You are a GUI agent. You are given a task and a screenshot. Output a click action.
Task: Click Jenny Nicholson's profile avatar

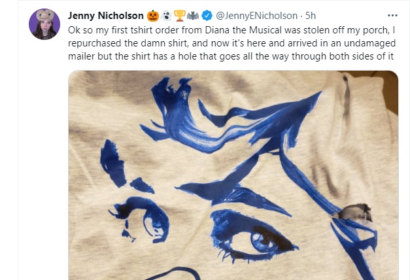pyautogui.click(x=44, y=24)
